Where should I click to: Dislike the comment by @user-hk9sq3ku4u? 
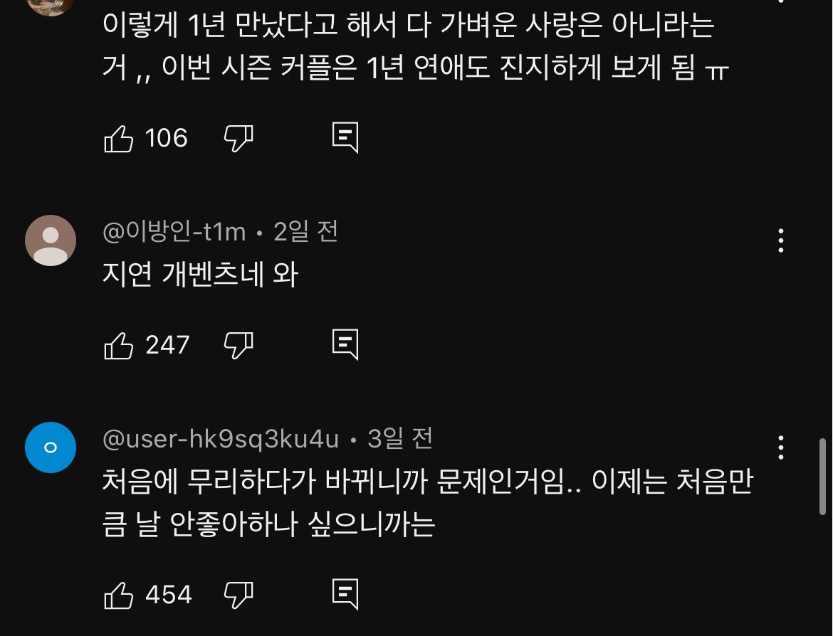point(239,595)
